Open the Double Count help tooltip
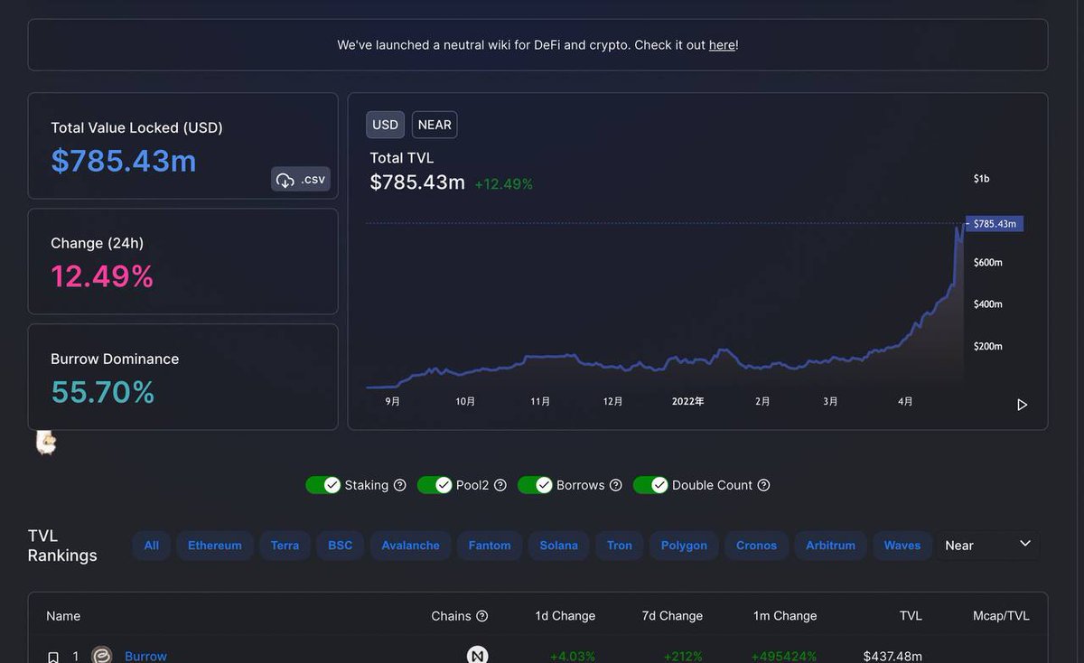Viewport: 1084px width, 663px height. click(763, 485)
